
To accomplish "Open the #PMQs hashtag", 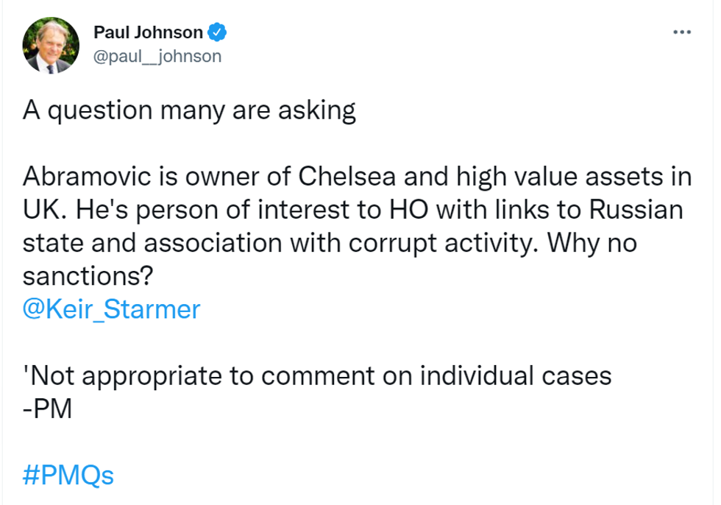I will pos(68,475).
